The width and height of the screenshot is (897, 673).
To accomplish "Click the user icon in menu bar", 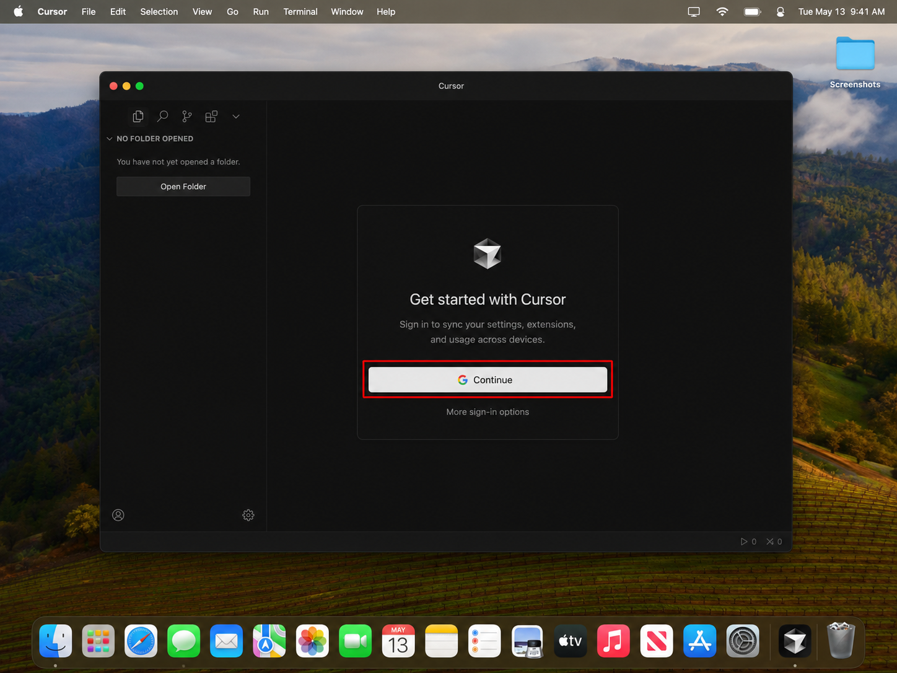I will 781,12.
